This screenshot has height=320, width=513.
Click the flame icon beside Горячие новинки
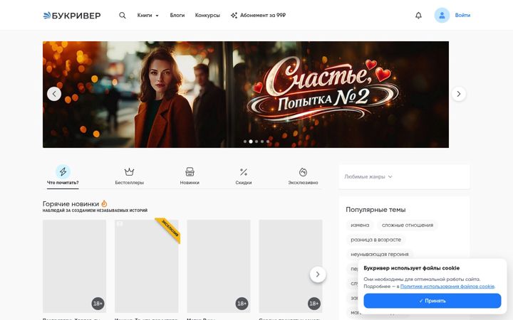coord(104,203)
